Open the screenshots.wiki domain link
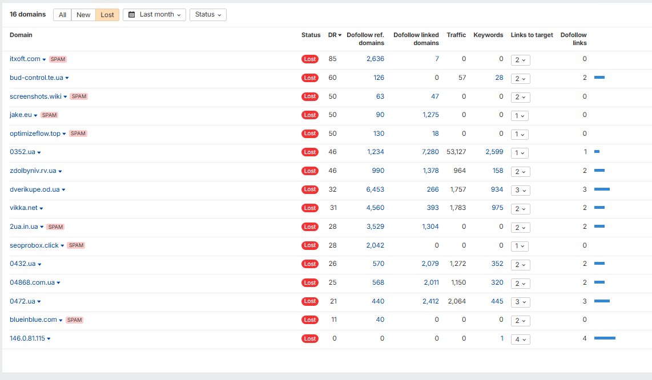 tap(35, 96)
